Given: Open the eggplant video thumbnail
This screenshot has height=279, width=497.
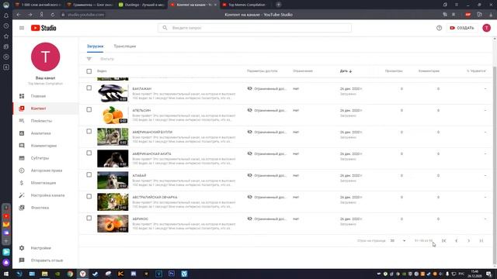Looking at the screenshot, I should pyautogui.click(x=113, y=93).
